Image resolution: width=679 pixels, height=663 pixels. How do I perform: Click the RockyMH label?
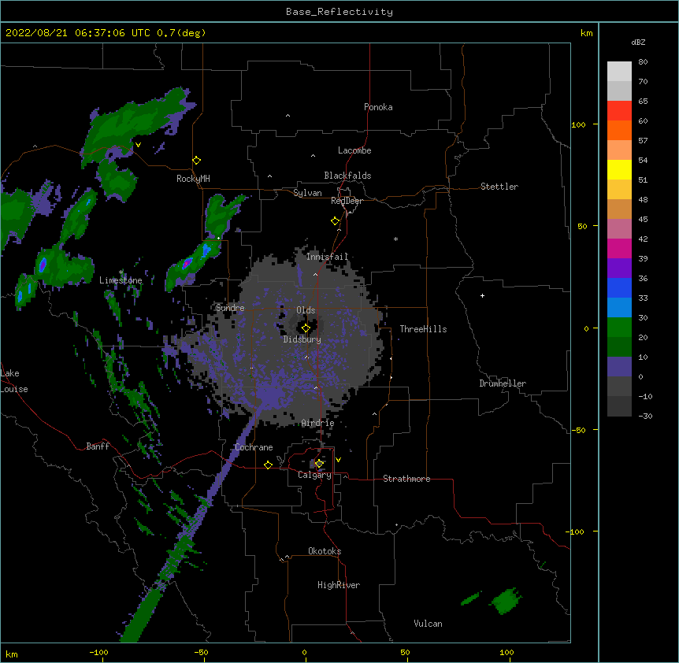193,179
